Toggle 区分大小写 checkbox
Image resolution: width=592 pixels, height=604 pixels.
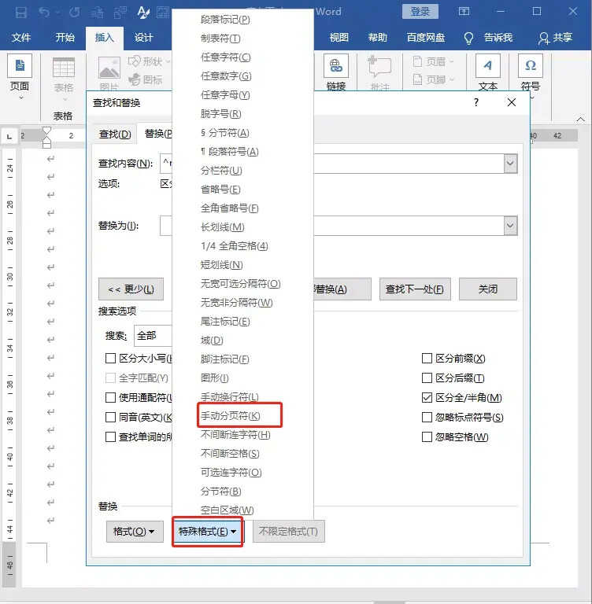110,359
